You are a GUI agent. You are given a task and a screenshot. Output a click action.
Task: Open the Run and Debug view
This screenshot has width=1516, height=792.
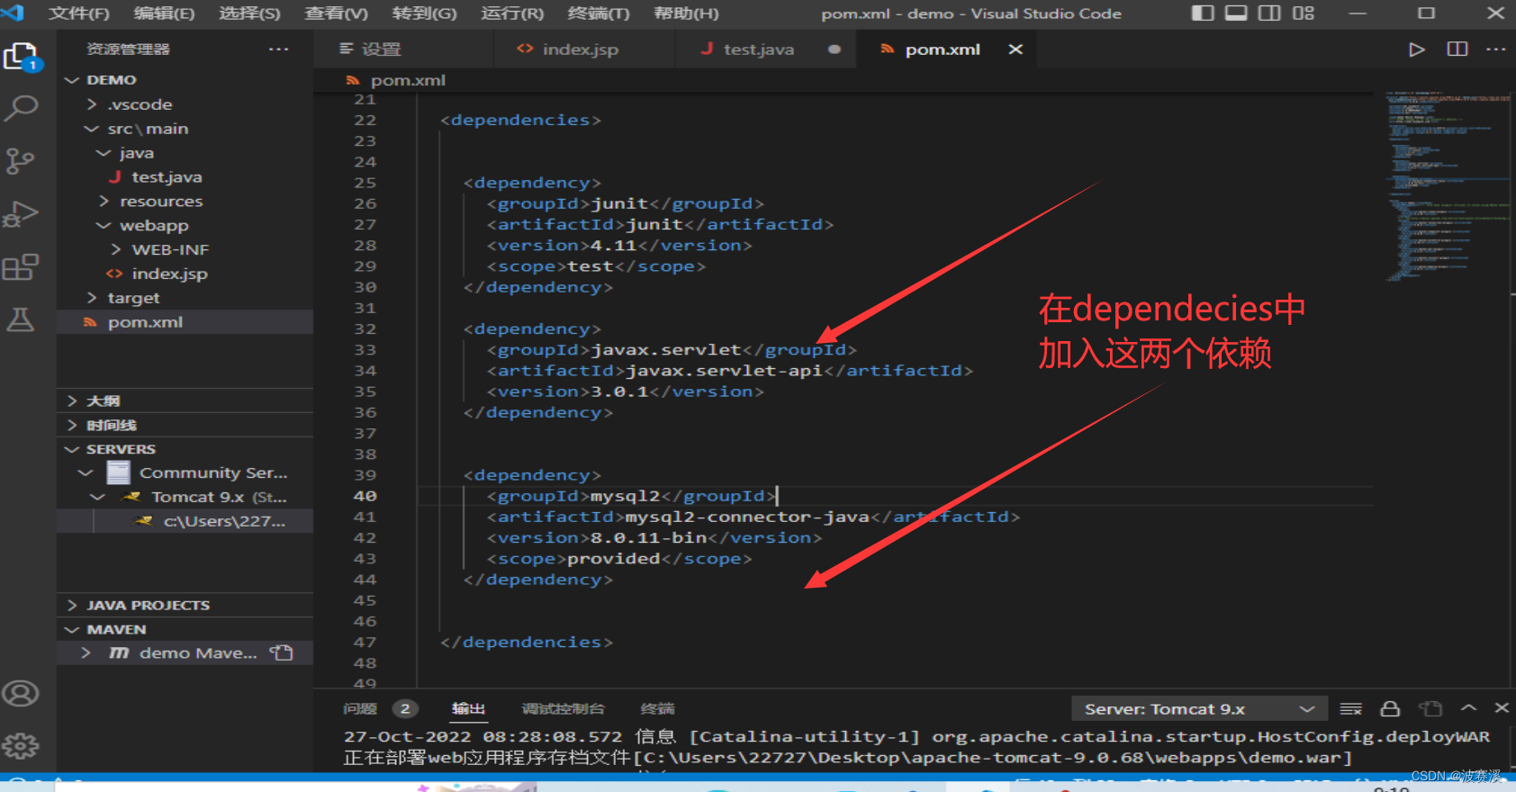(21, 214)
